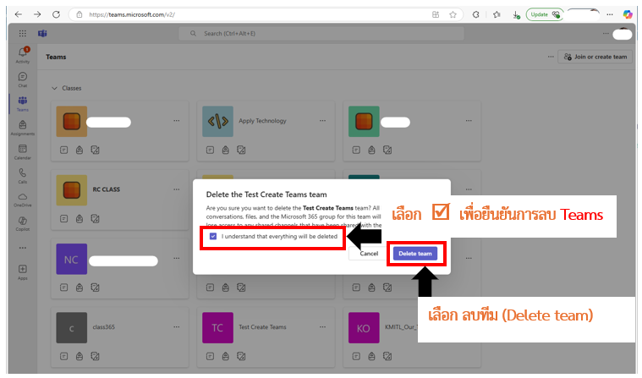Viewport: 642px width, 378px height.
Task: Open Calls in the left sidebar
Action: coord(22,174)
